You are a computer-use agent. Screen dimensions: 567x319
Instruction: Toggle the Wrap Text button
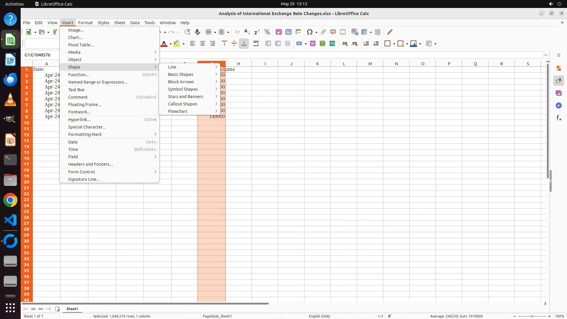point(256,44)
